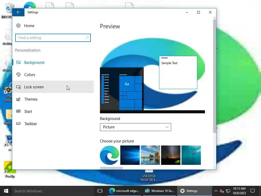This screenshot has width=261, height=196.
Task: Choose the beach rocks wallpaper thumbnail
Action: tap(150, 155)
